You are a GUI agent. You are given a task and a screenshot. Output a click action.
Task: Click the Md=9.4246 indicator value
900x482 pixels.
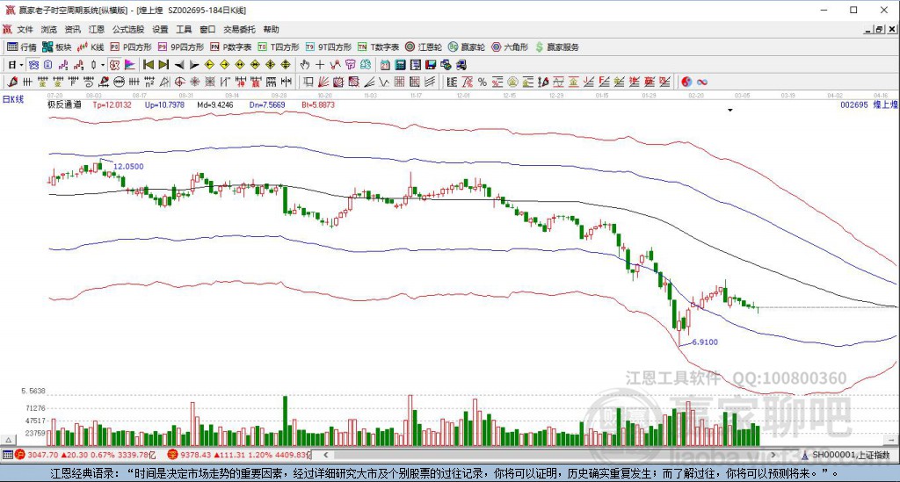(215, 104)
